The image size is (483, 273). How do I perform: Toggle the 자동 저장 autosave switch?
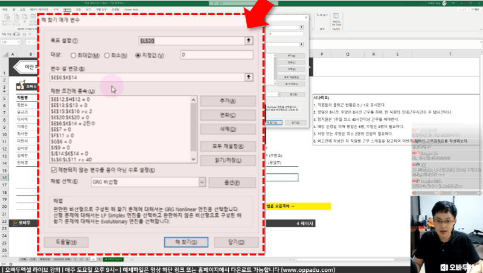[16, 34]
